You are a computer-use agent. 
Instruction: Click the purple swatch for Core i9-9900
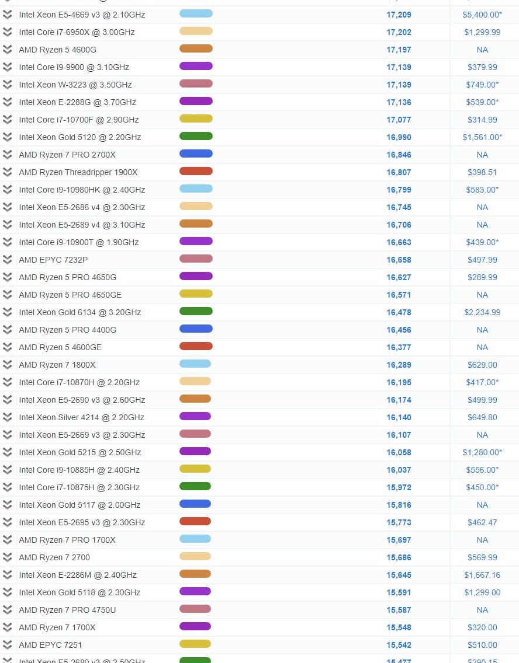click(196, 66)
